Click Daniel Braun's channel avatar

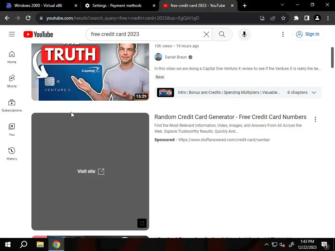158,57
